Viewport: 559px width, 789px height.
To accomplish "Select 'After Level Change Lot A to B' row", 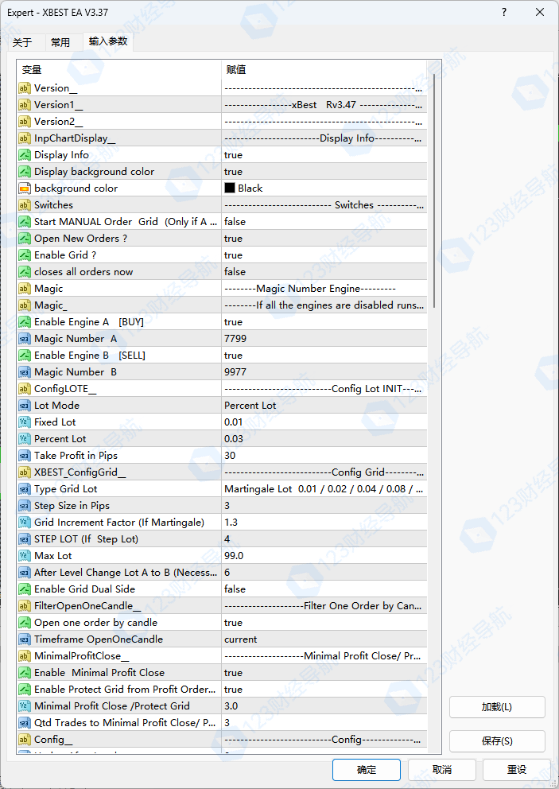I will 222,573.
